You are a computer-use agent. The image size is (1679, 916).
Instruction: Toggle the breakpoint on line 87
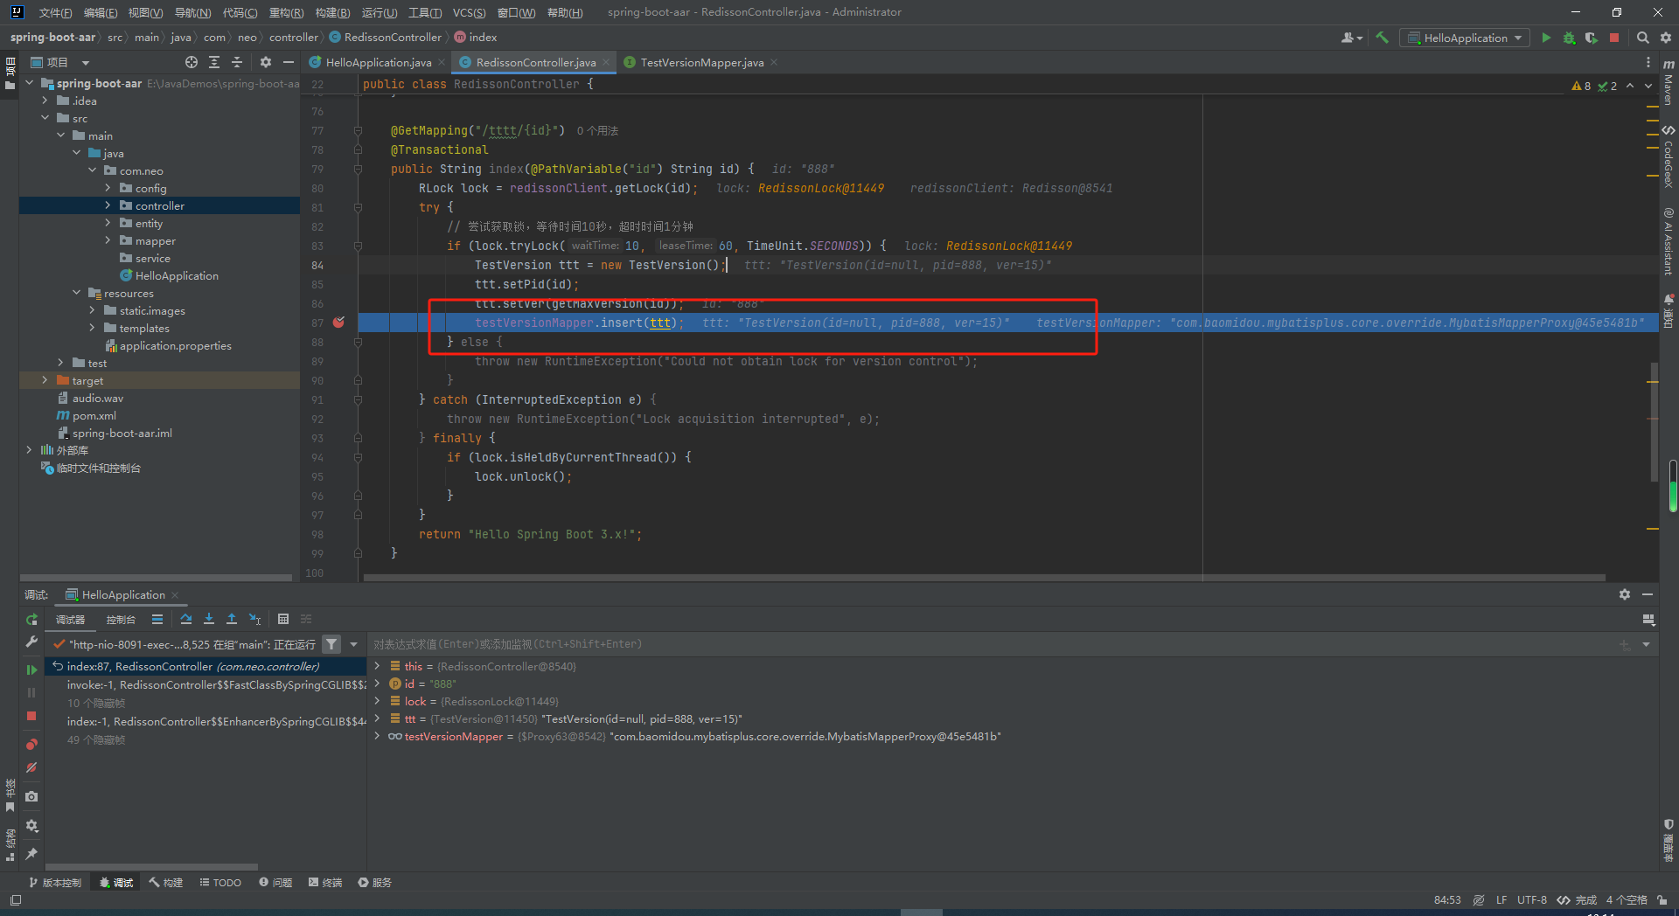click(x=338, y=323)
